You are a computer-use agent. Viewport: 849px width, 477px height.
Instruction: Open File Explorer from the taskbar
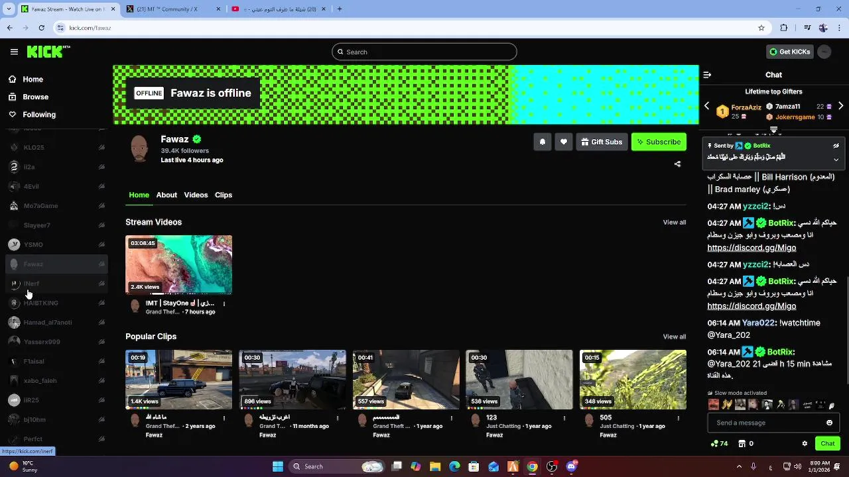click(435, 466)
